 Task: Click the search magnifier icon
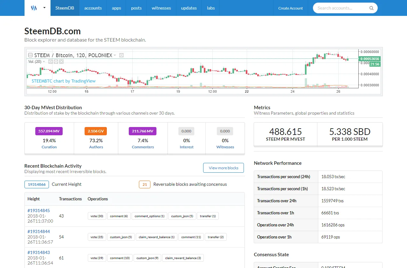coord(371,8)
